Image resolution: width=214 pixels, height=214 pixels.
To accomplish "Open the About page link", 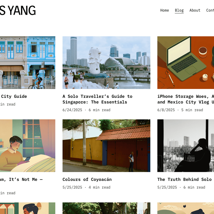I will (x=195, y=10).
